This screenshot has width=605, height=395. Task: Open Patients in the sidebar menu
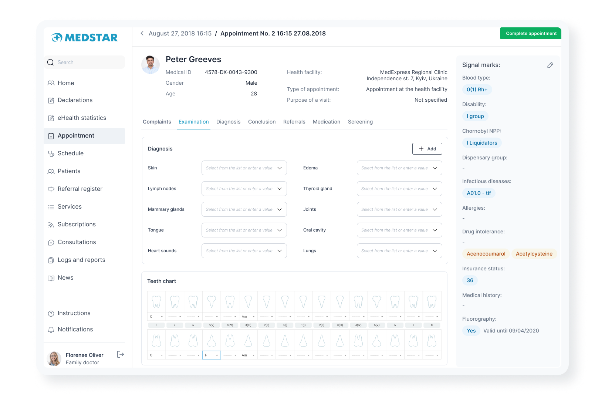point(69,171)
